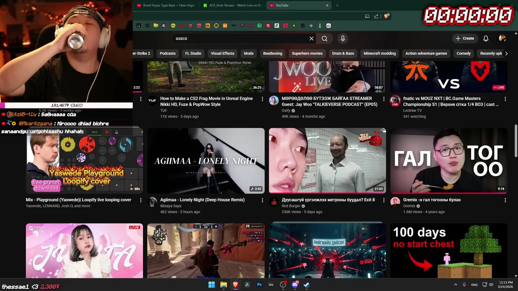This screenshot has width=518, height=291.
Task: Open options menu for CS2 Frag Movie video
Action: click(262, 99)
